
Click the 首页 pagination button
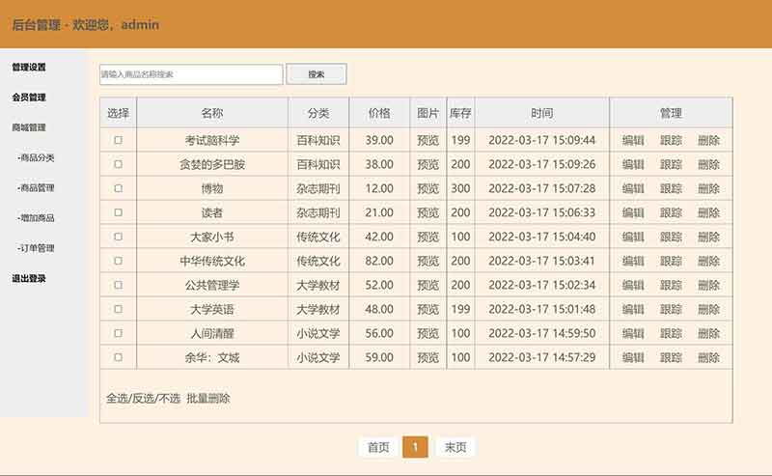[x=378, y=447]
